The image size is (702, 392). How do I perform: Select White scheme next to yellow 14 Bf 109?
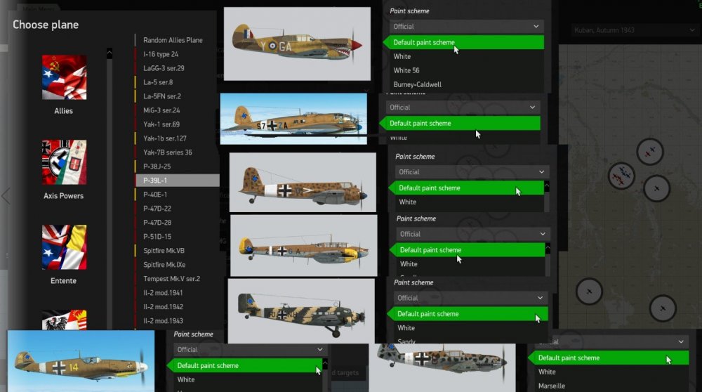coord(186,379)
